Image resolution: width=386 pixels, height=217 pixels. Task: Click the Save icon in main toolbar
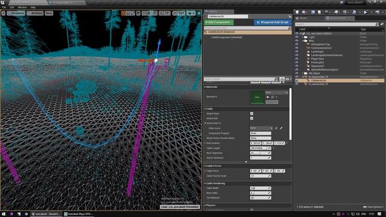click(x=297, y=12)
